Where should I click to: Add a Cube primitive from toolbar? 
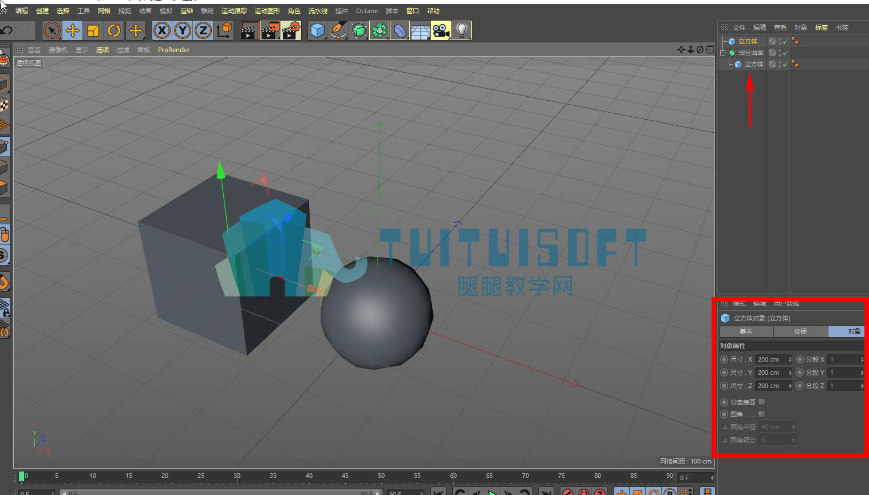[x=317, y=30]
